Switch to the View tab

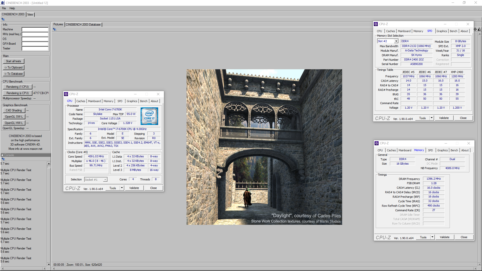pyautogui.click(x=30, y=15)
